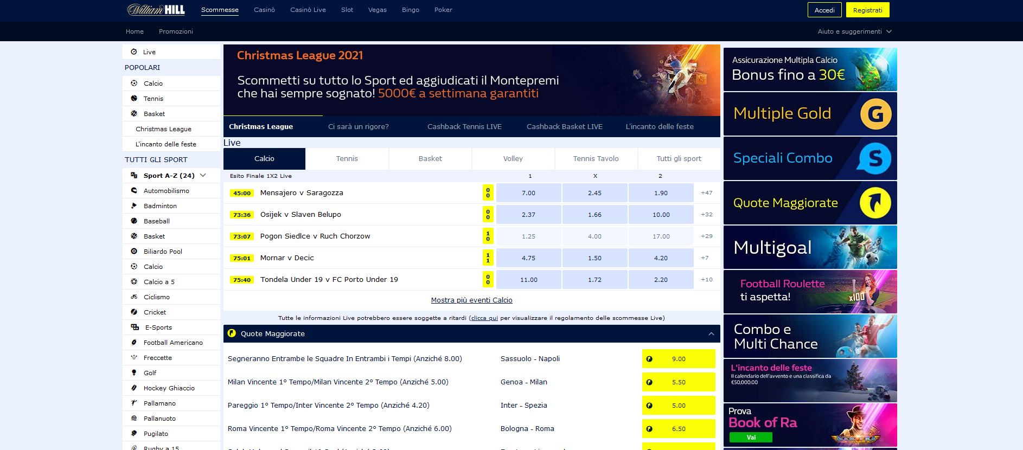Expand +7 markets for Mornar v Decic
Viewport: 1023px width, 450px height.
point(705,258)
